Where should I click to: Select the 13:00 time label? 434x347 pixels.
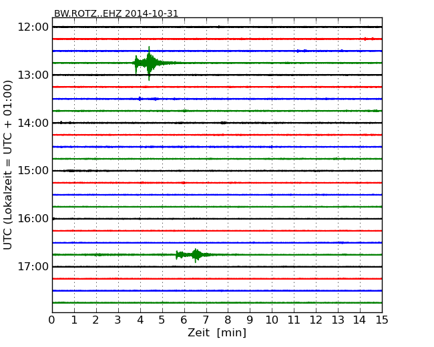click(x=33, y=75)
